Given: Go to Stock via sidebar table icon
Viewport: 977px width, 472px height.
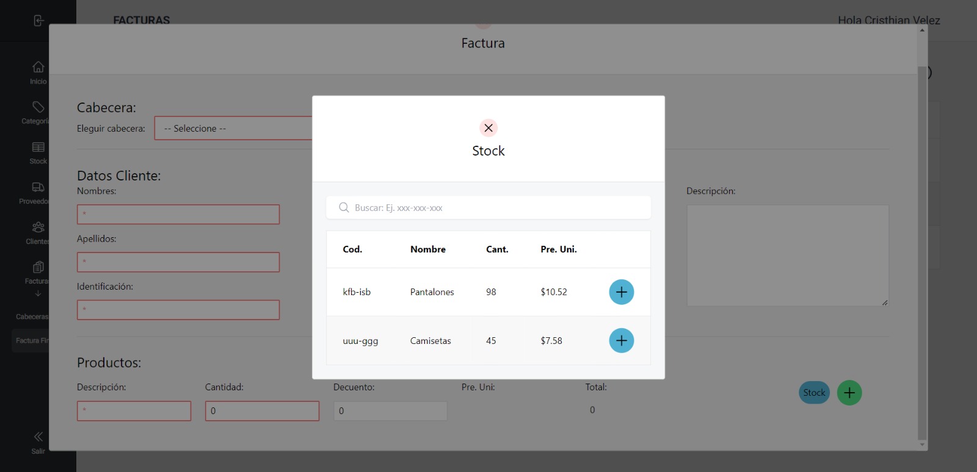Looking at the screenshot, I should click(38, 148).
